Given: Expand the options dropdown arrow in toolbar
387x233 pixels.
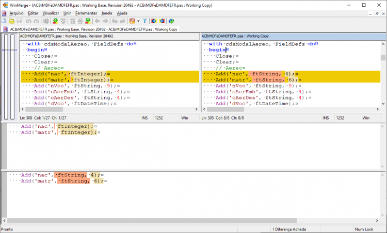Looking at the screenshot, I should pyautogui.click(x=138, y=21).
